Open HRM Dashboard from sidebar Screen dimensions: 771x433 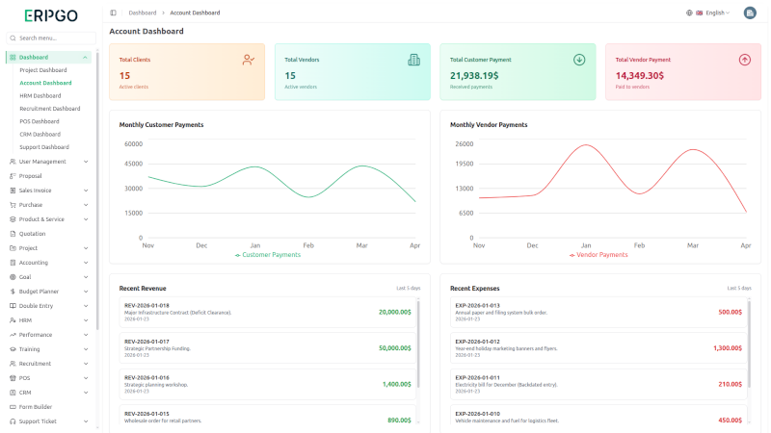[40, 95]
